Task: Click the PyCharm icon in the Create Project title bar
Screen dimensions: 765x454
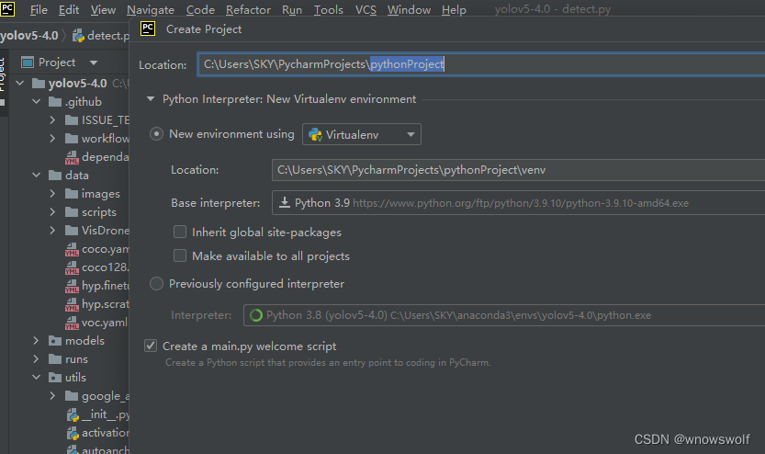Action: (148, 28)
